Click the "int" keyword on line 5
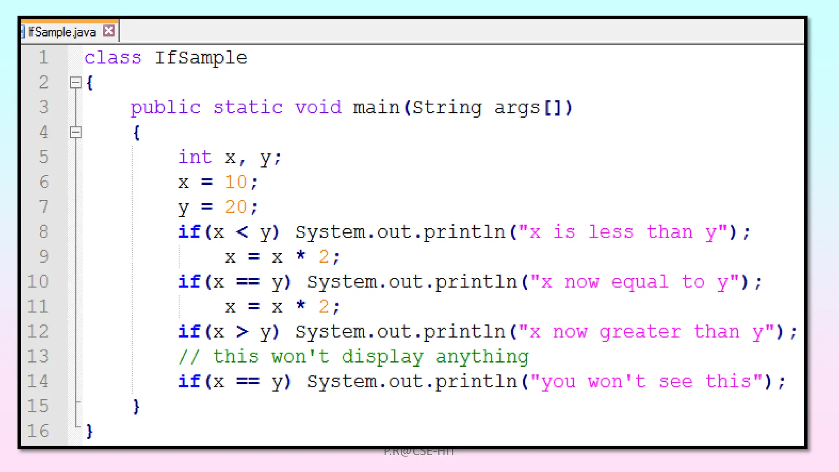The height and width of the screenshot is (472, 839). [195, 157]
